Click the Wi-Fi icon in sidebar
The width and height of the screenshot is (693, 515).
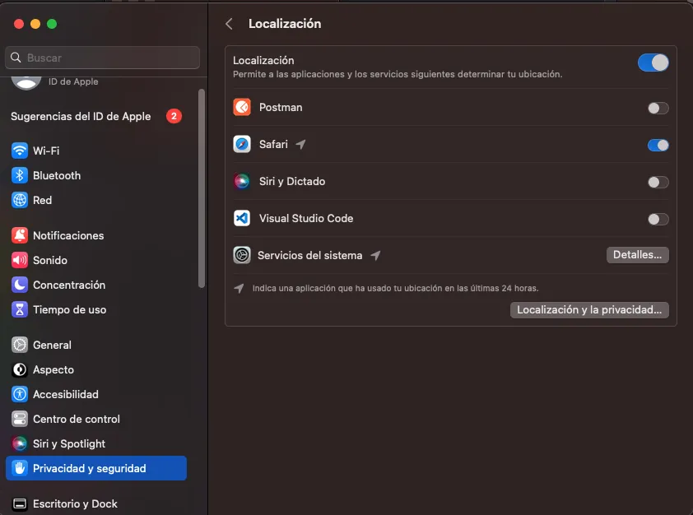(x=20, y=151)
